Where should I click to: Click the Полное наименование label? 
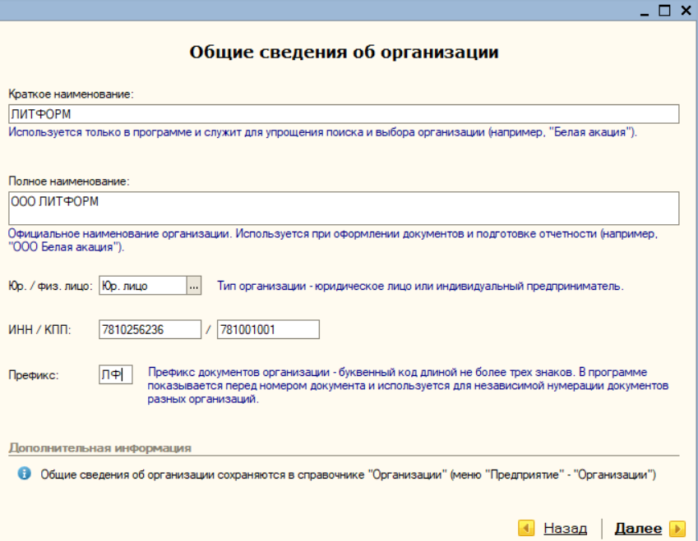(x=69, y=181)
